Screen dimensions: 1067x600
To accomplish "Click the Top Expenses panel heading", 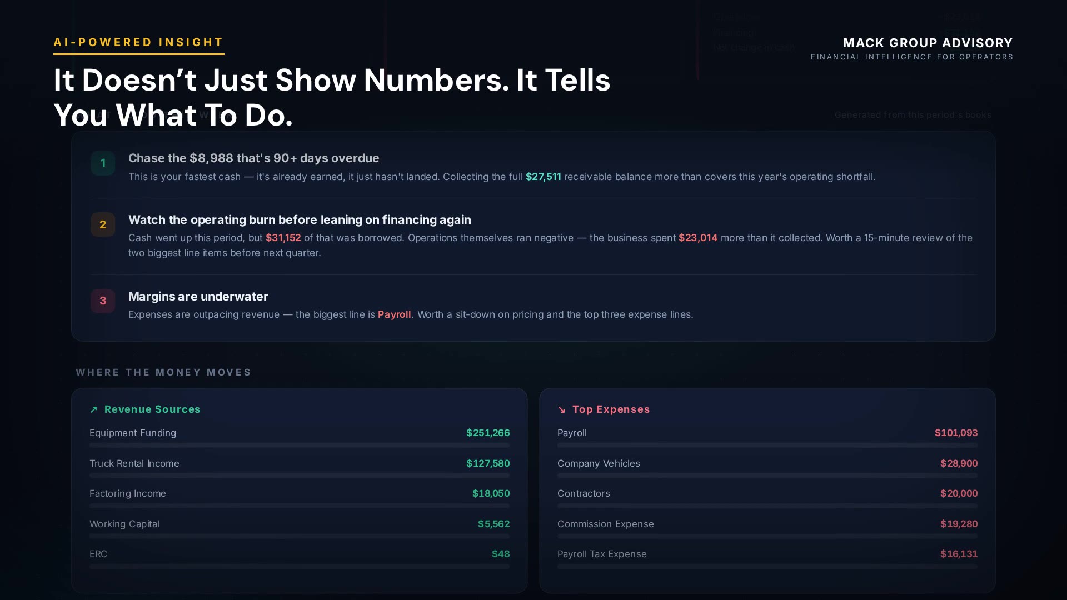I will point(611,409).
